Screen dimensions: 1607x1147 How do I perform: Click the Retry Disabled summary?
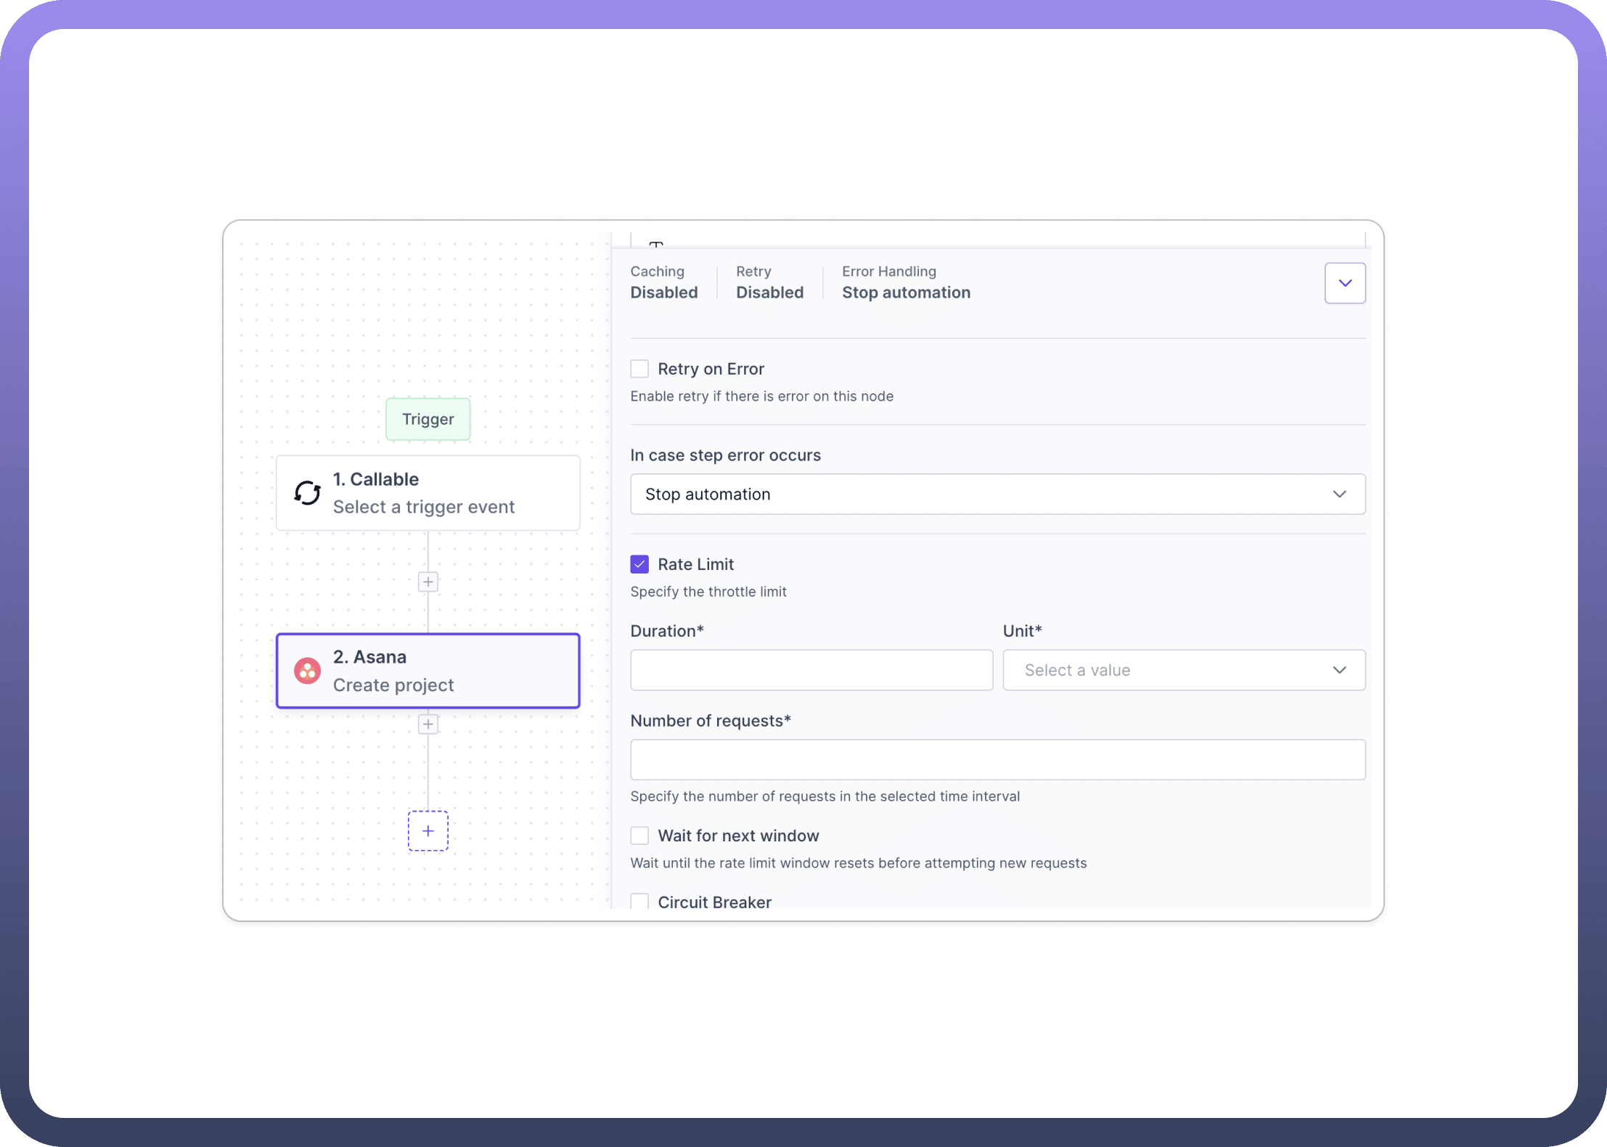(769, 282)
